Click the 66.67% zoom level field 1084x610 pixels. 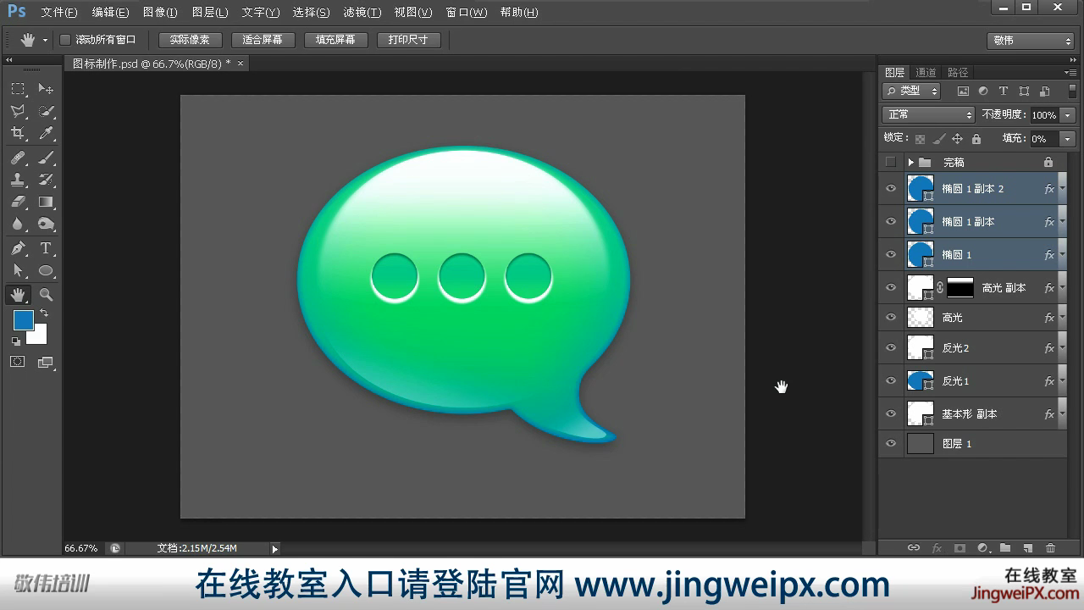coord(81,549)
